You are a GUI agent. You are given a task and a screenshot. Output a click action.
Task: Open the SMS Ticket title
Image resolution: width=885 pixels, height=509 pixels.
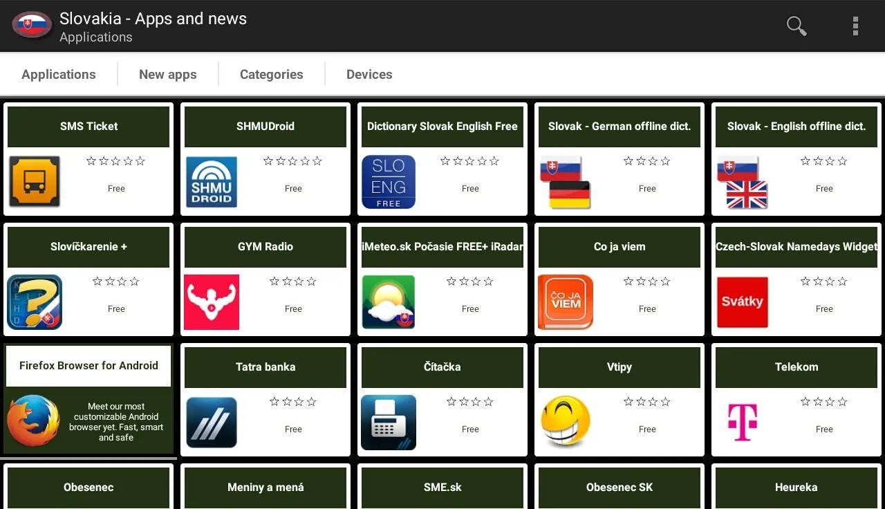tap(88, 126)
